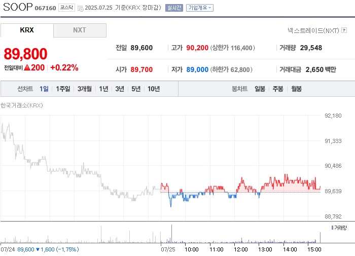The image size is (355, 256).
Task: Click the 넥스트레이드(NXT) label
Action: (x=313, y=30)
